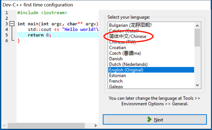Viewport: 212px width, 130px height.
Task: Click language list scroll down arrow
Action: pyautogui.click(x=197, y=85)
